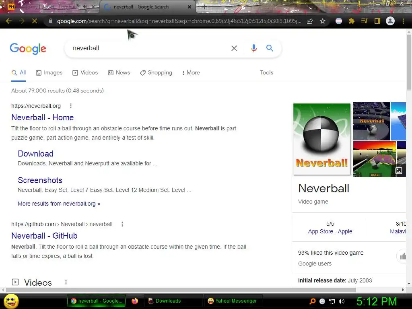Click the horizontal scrollbar right arrow
Screen dimensions: 412x309
(403, 290)
